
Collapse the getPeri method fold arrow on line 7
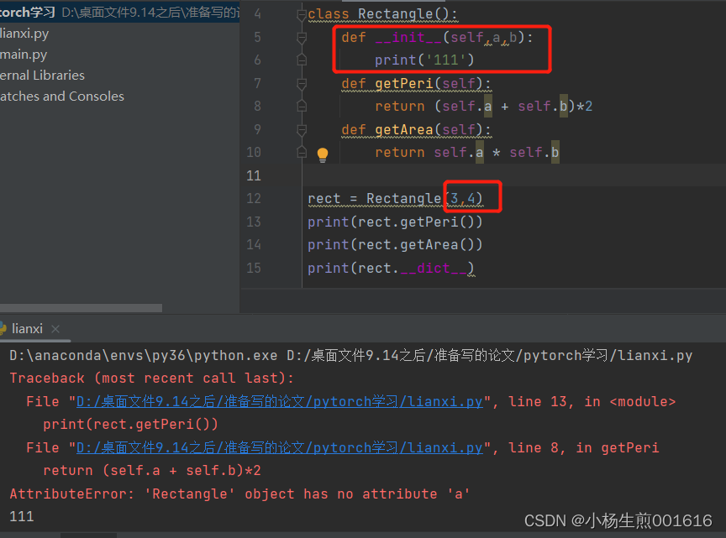(302, 82)
